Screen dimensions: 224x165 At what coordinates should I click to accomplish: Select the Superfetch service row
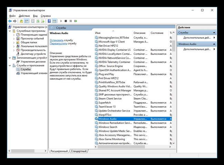tap(133, 103)
